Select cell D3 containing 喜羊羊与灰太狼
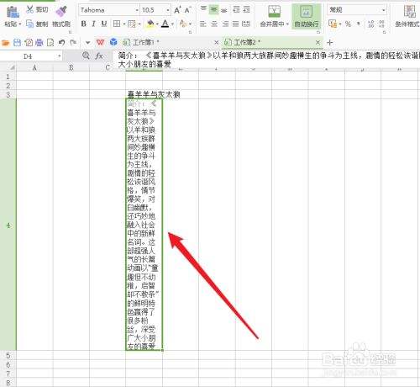 pos(144,94)
